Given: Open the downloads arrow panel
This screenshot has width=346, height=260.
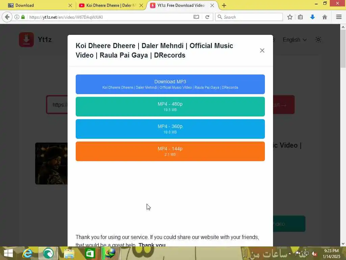Looking at the screenshot, I should 312,17.
